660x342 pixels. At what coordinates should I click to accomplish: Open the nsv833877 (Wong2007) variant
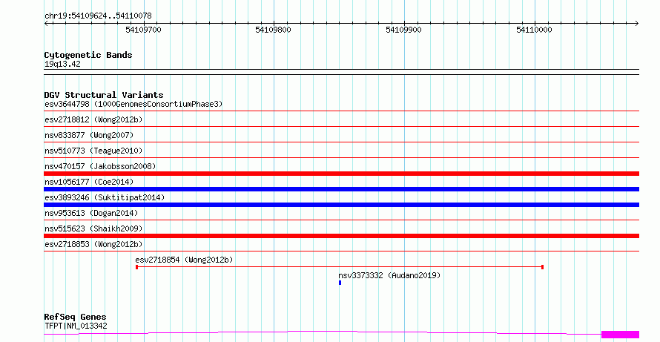pyautogui.click(x=89, y=135)
